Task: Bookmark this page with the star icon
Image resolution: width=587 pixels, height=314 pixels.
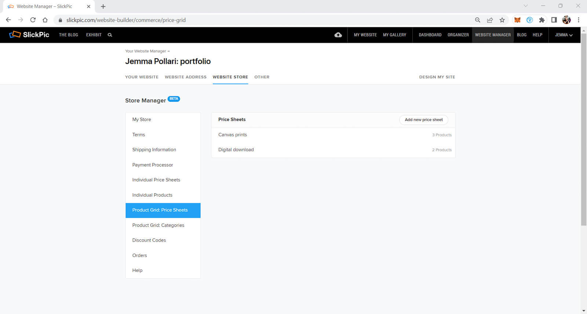Action: (x=502, y=20)
